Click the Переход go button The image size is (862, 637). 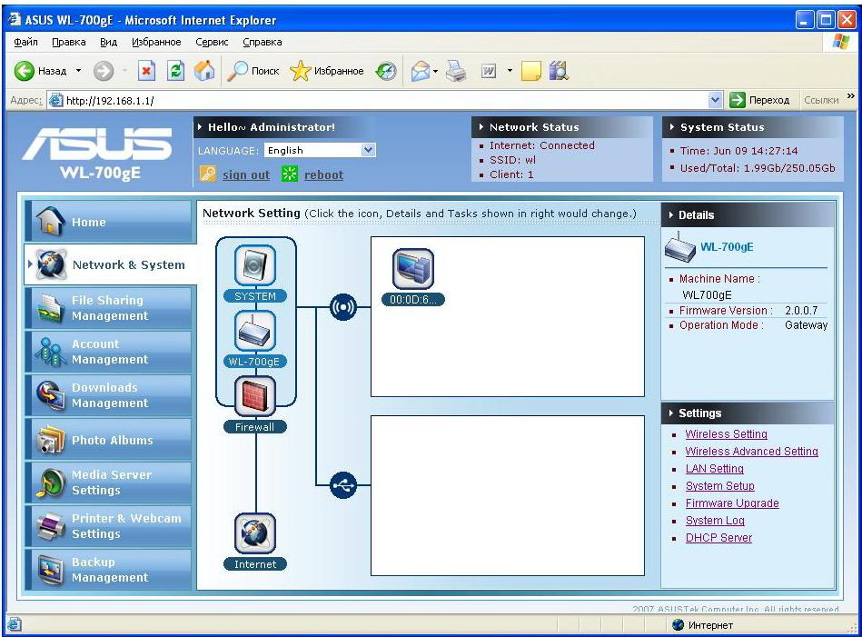pyautogui.click(x=759, y=100)
